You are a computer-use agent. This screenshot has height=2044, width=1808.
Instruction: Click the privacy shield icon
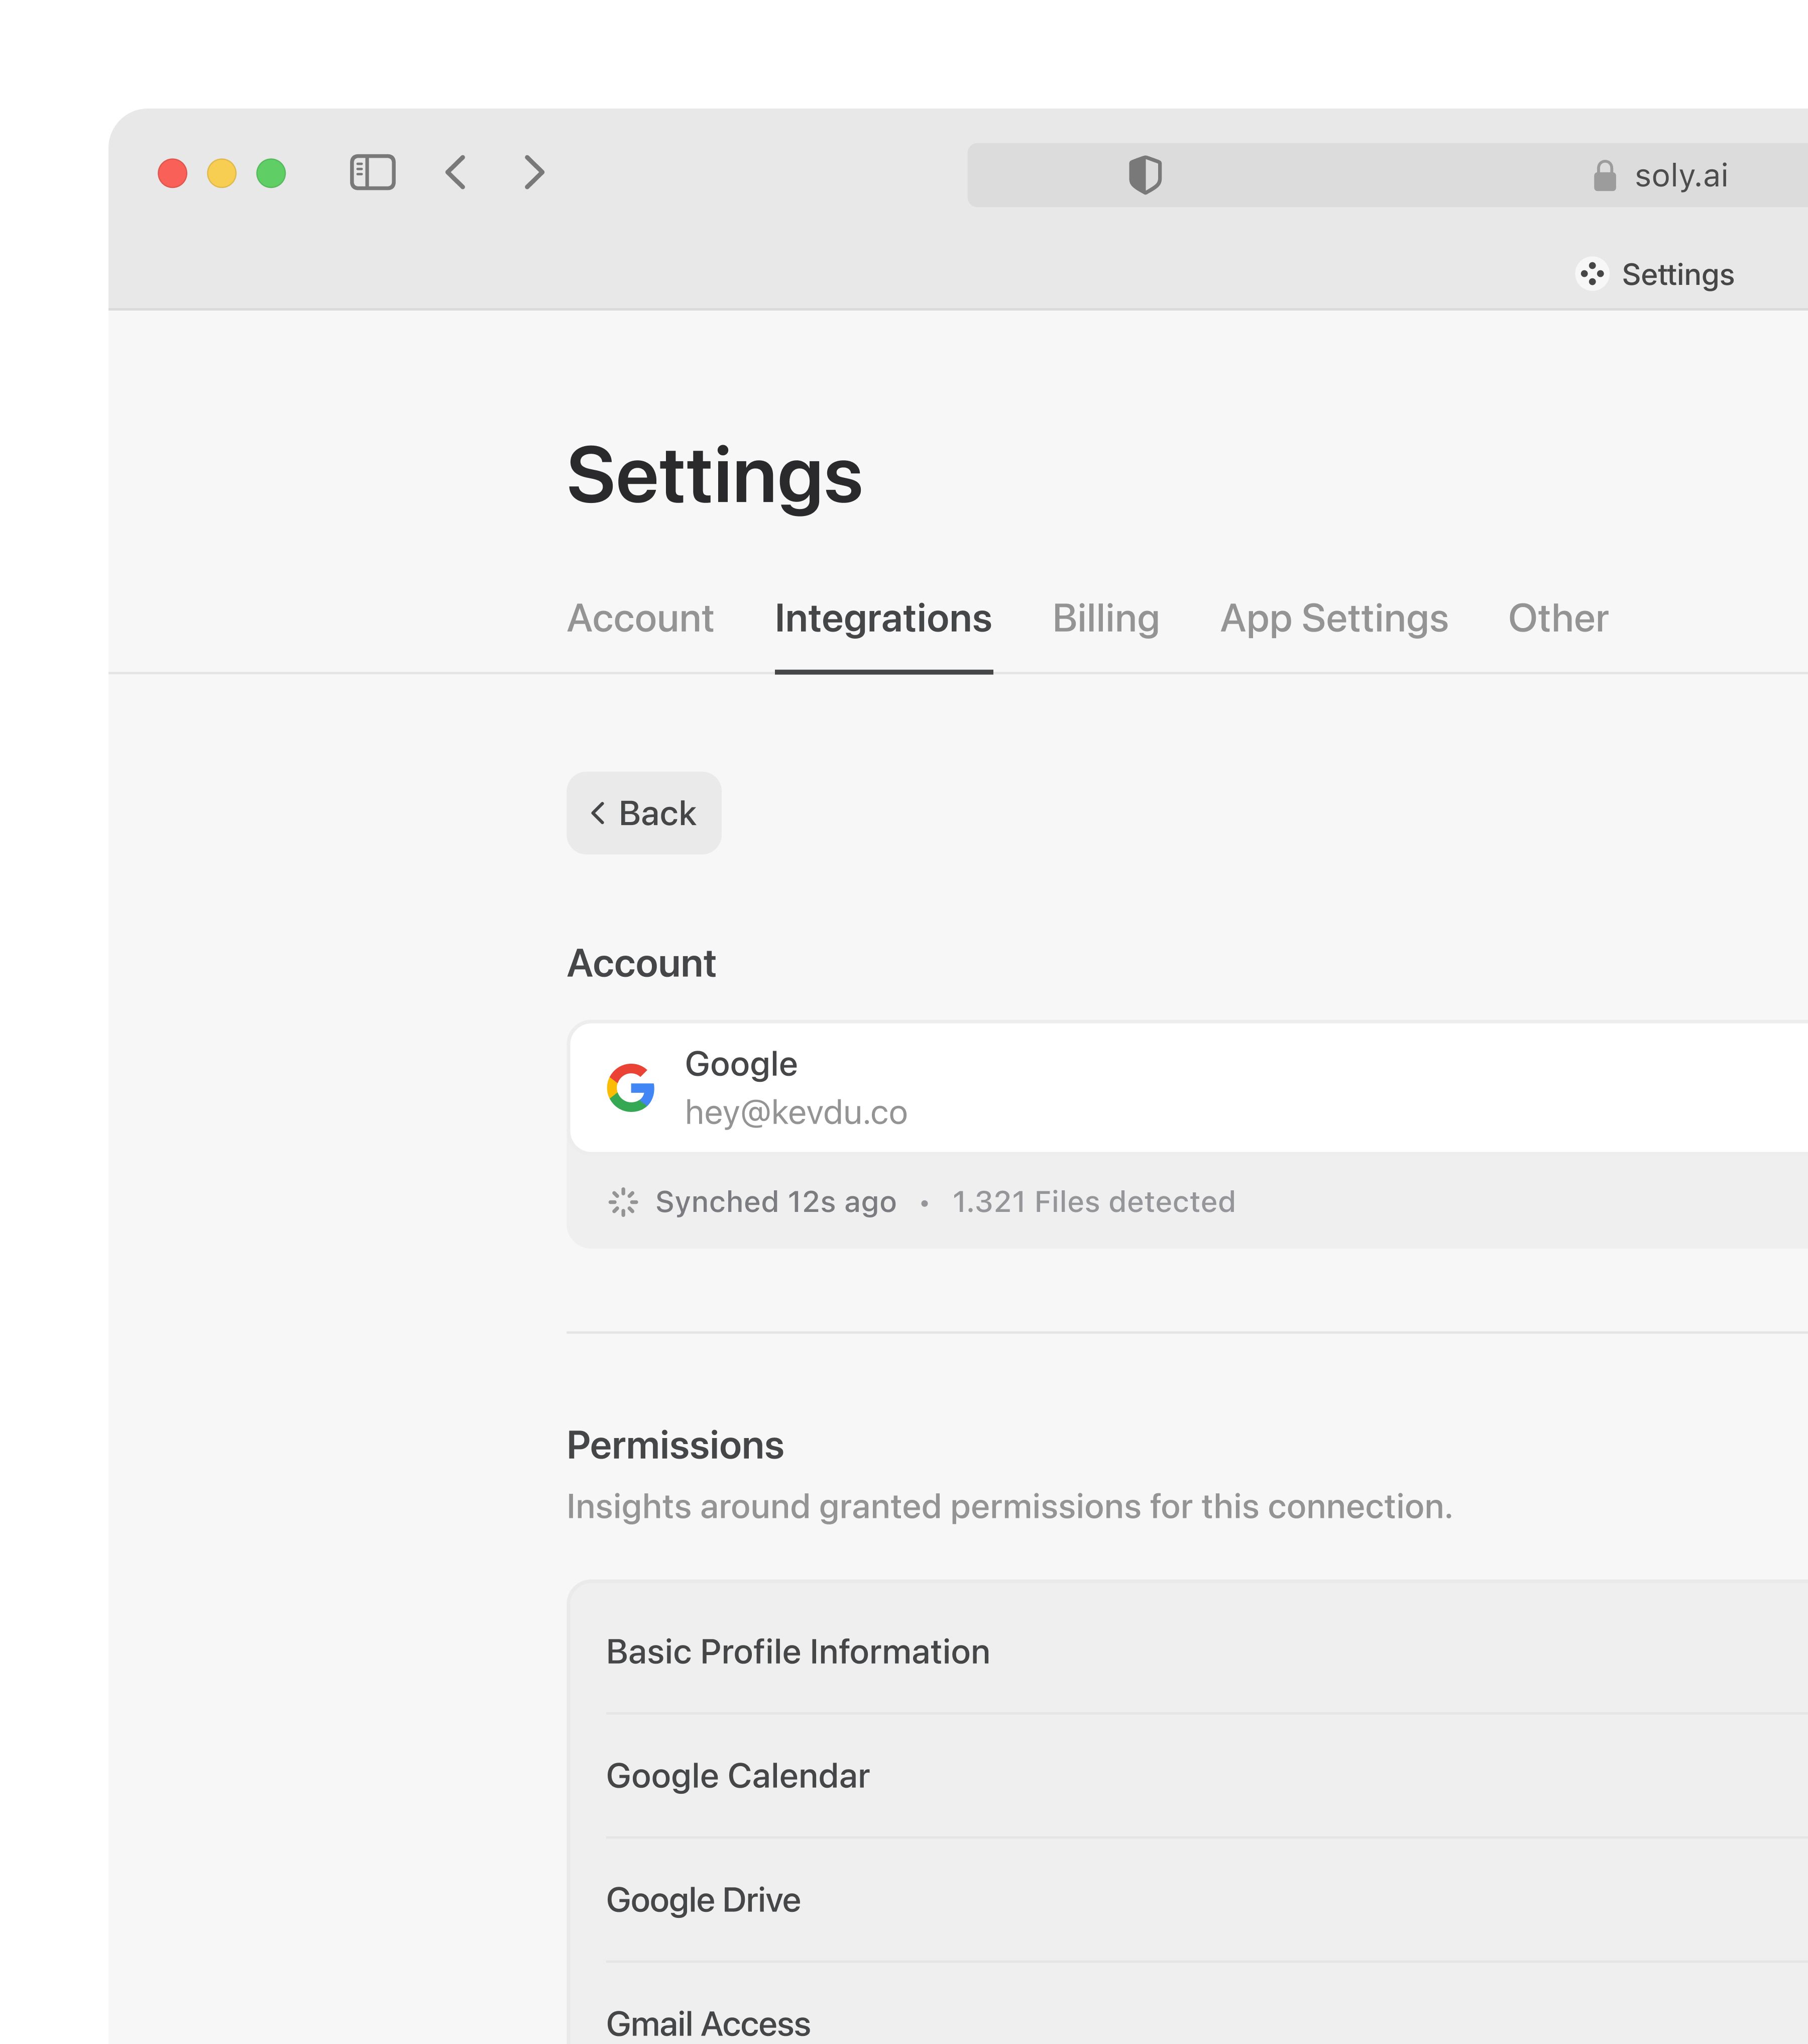(x=1145, y=175)
